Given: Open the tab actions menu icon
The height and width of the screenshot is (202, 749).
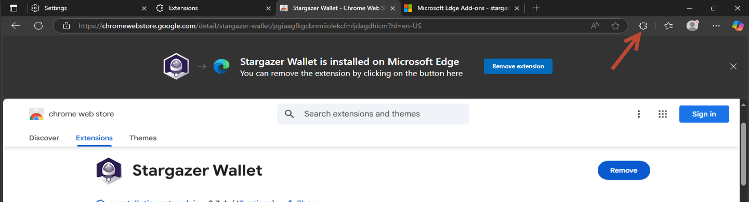Looking at the screenshot, I should pyautogui.click(x=14, y=8).
